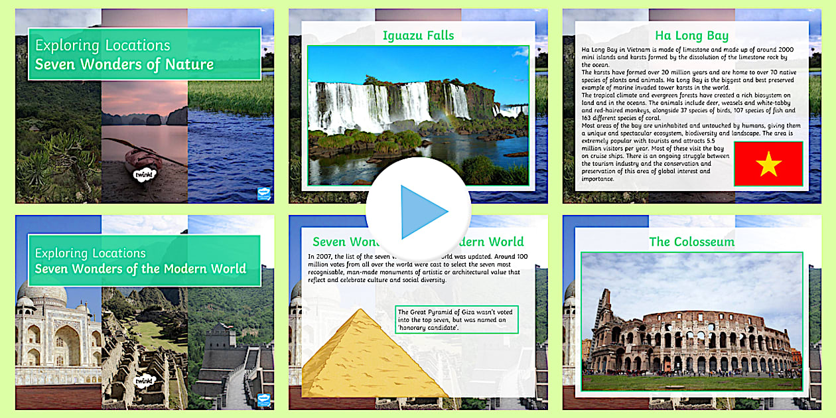
Task: Click the Vietnam flag image
Action: click(768, 164)
